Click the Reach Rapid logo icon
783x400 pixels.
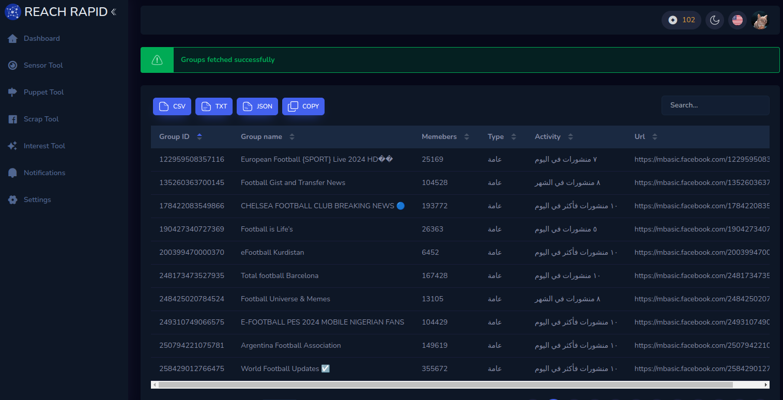(12, 11)
